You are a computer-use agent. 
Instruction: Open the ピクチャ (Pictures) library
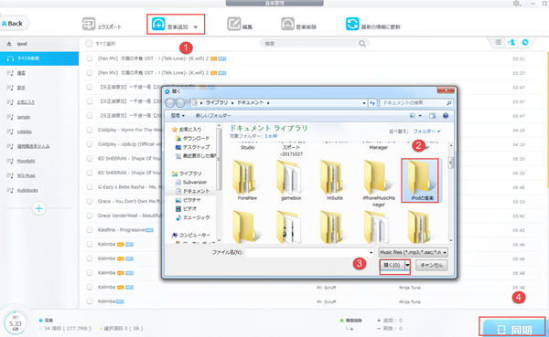click(x=188, y=200)
